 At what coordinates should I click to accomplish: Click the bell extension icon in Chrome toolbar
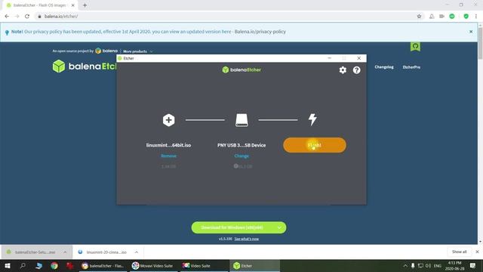point(432,17)
